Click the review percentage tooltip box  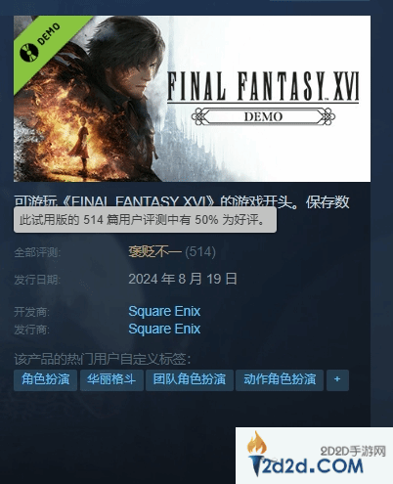[145, 220]
